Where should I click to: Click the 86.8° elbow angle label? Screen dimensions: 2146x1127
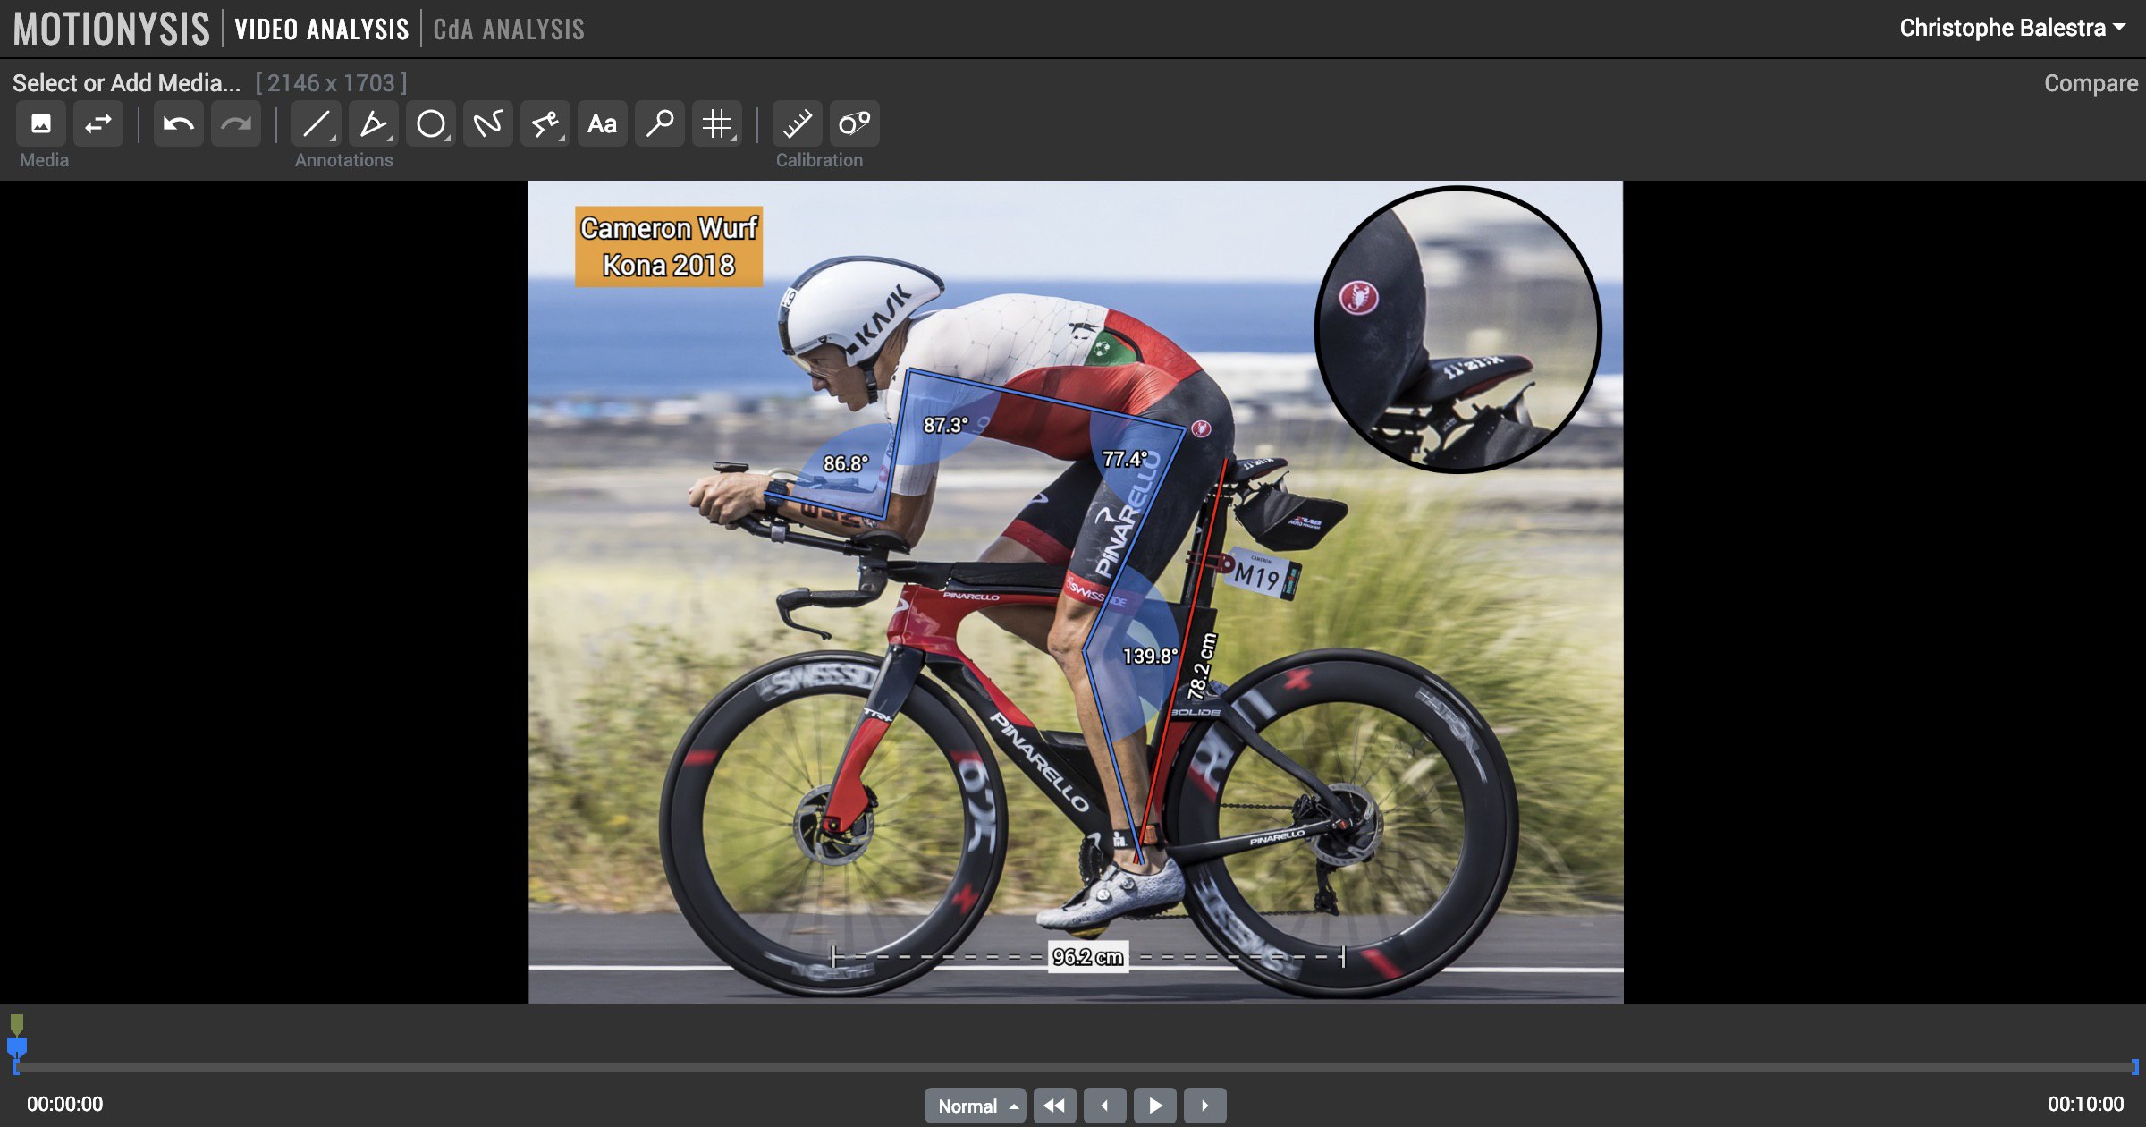click(846, 464)
